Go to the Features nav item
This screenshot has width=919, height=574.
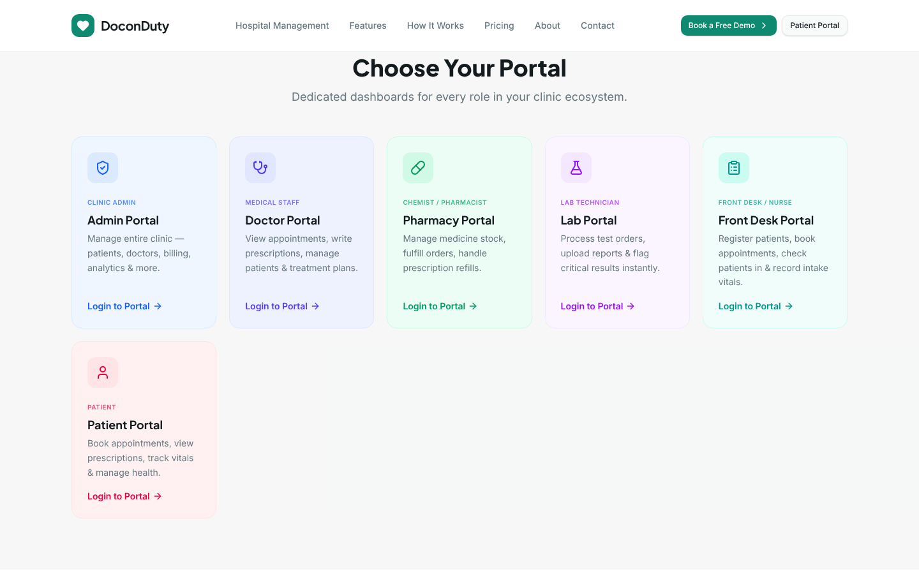point(368,26)
